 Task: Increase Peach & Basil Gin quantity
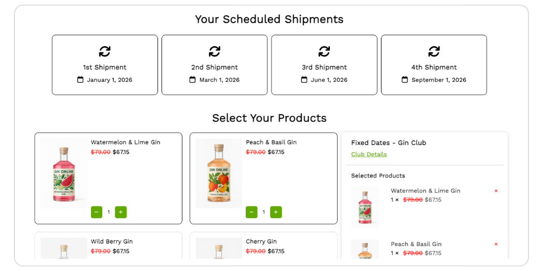coord(276,212)
